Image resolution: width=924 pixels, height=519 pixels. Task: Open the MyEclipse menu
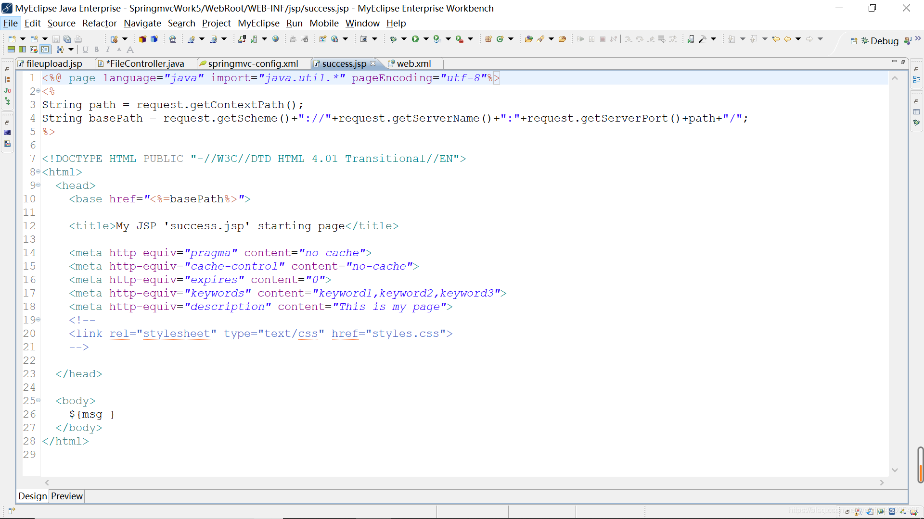pos(258,23)
